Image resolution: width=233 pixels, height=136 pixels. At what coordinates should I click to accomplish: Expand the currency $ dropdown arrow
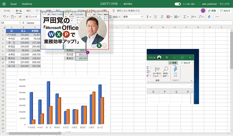pyautogui.click(x=150, y=17)
